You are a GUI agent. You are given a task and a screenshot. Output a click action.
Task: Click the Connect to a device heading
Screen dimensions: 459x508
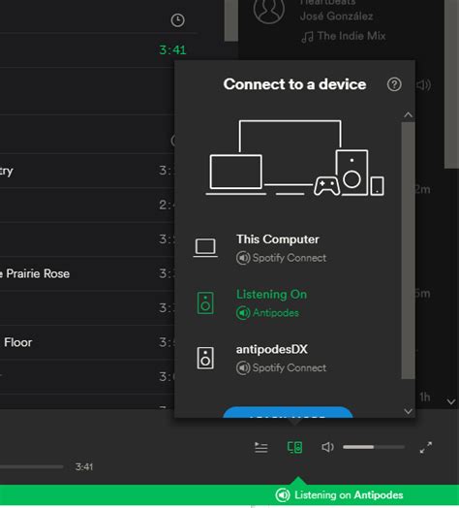click(294, 84)
